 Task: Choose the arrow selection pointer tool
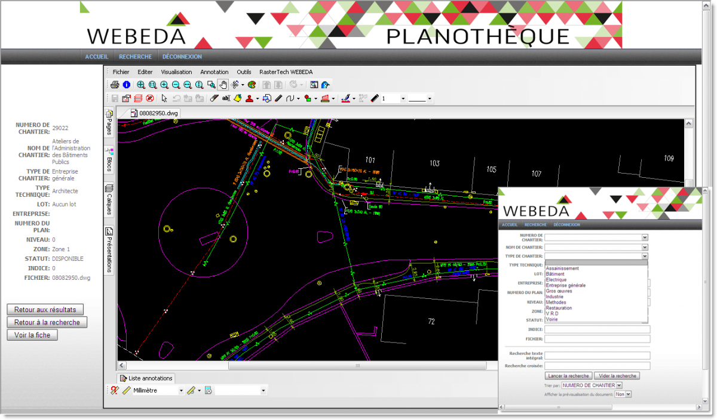point(164,98)
